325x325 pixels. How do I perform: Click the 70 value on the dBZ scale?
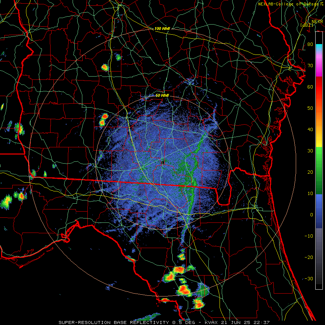[310, 65]
